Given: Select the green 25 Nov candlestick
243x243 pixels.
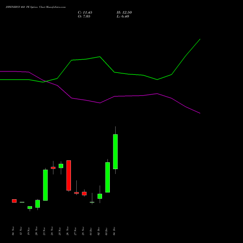Looking at the screenshot, I should point(61,166).
